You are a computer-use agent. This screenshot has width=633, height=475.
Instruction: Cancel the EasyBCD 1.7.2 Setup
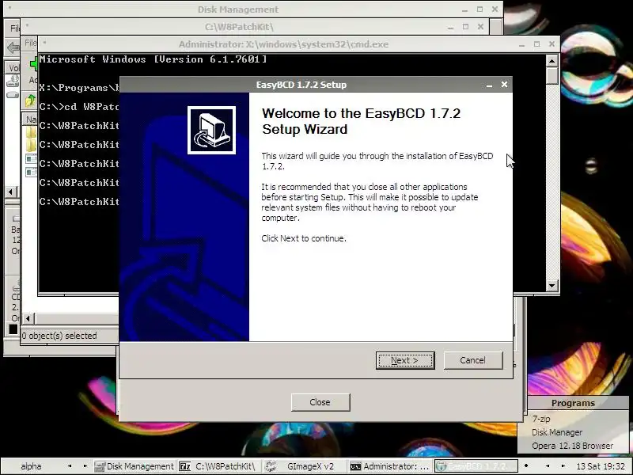click(472, 360)
